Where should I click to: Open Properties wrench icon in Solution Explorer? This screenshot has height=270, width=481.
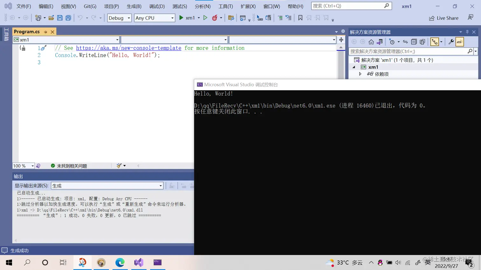tap(451, 42)
